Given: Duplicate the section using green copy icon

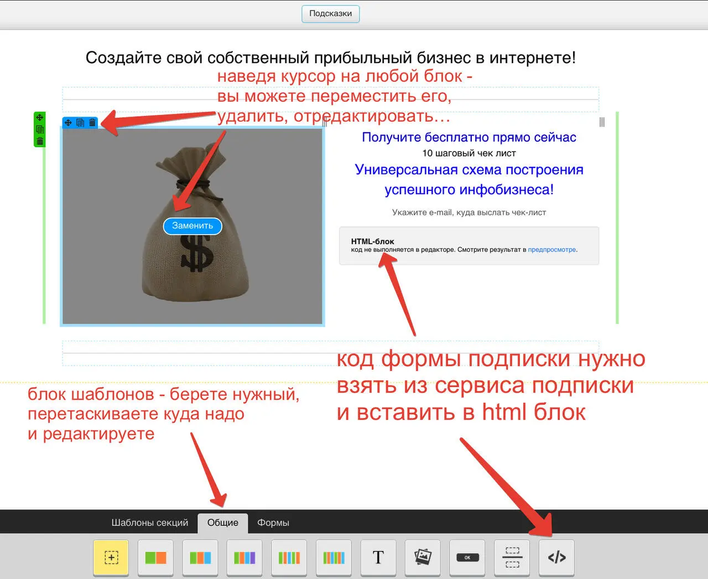Looking at the screenshot, I should pyautogui.click(x=40, y=129).
